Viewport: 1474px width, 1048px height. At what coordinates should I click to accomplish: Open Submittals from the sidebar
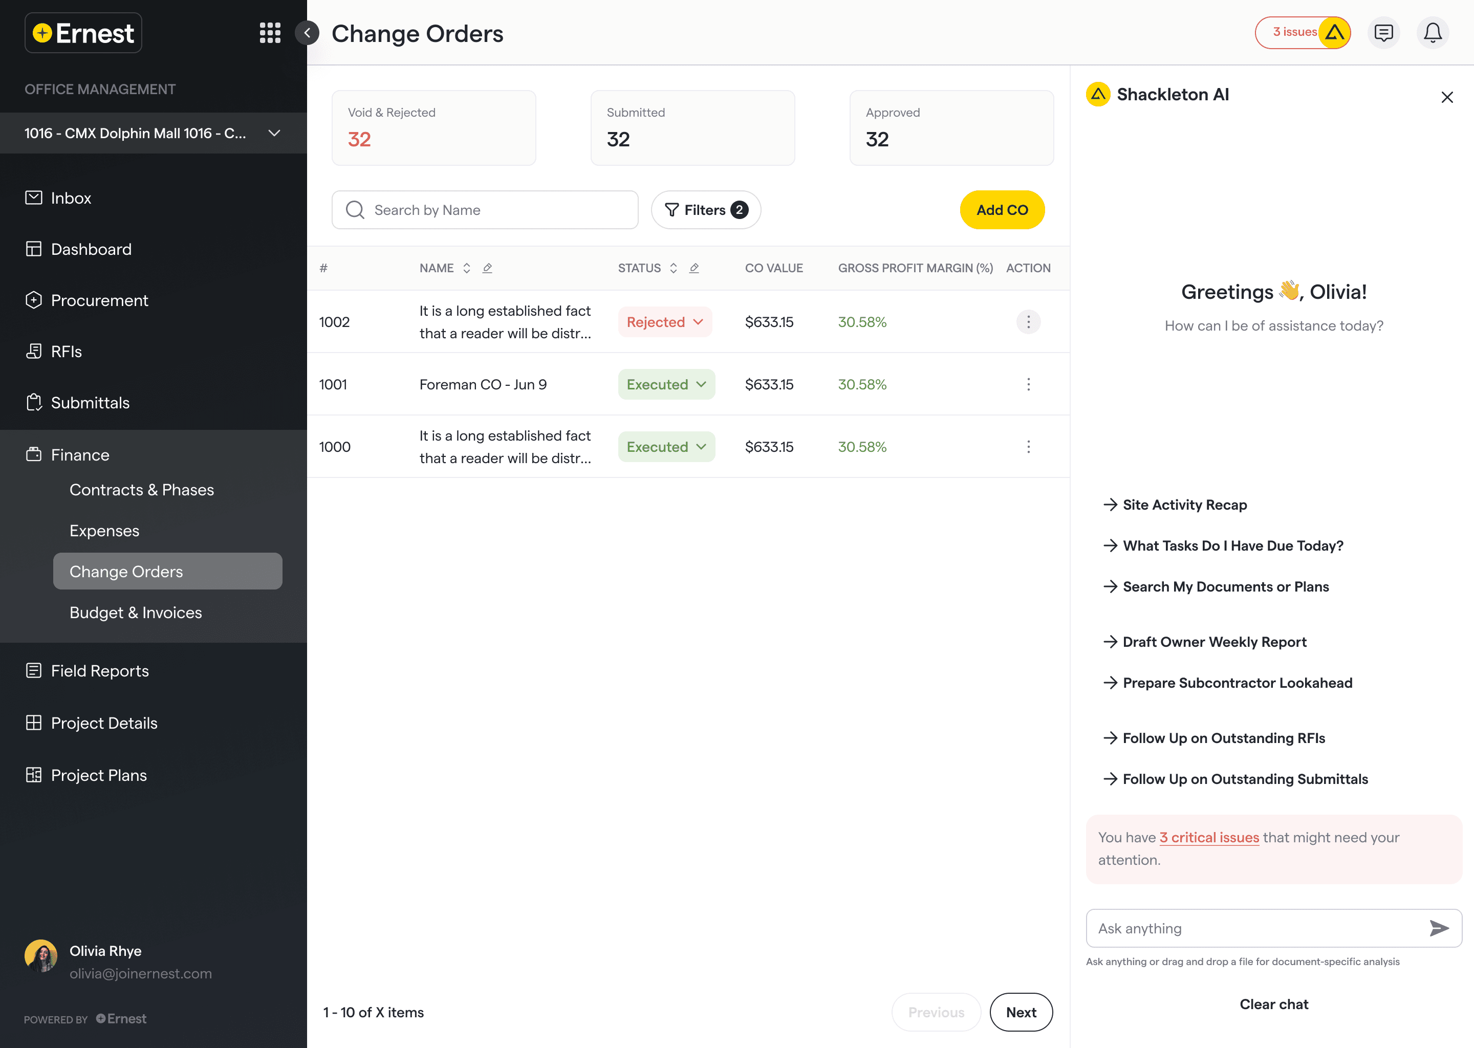click(90, 403)
